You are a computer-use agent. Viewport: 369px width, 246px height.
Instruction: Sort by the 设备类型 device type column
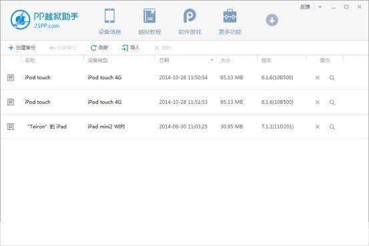coord(97,61)
